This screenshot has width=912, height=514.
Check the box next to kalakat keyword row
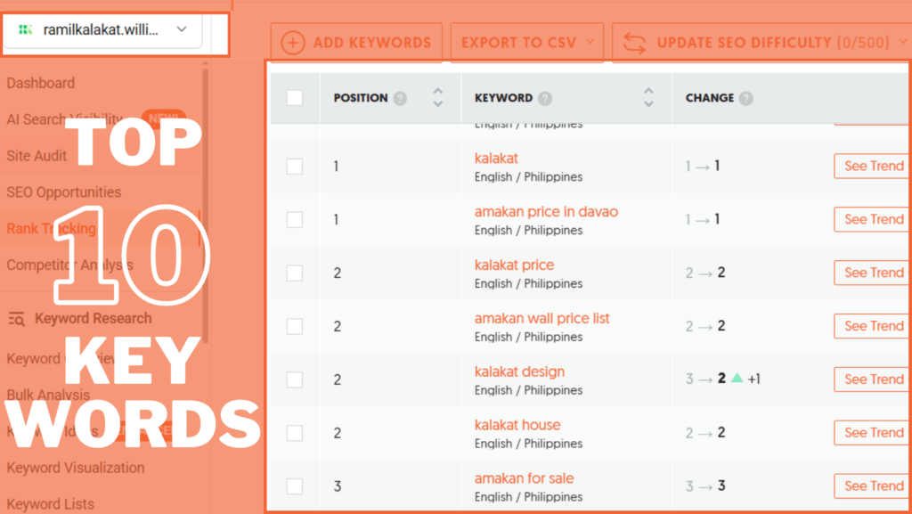[x=293, y=166]
